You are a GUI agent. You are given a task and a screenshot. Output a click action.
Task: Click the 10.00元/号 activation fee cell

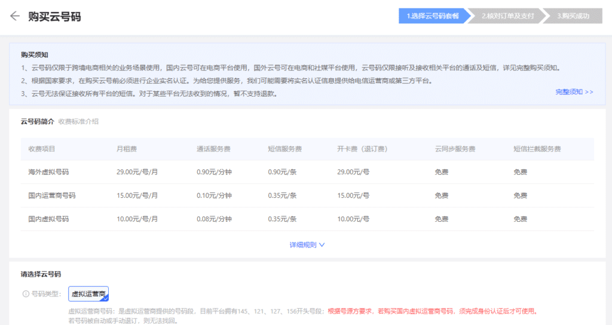pyautogui.click(x=353, y=219)
